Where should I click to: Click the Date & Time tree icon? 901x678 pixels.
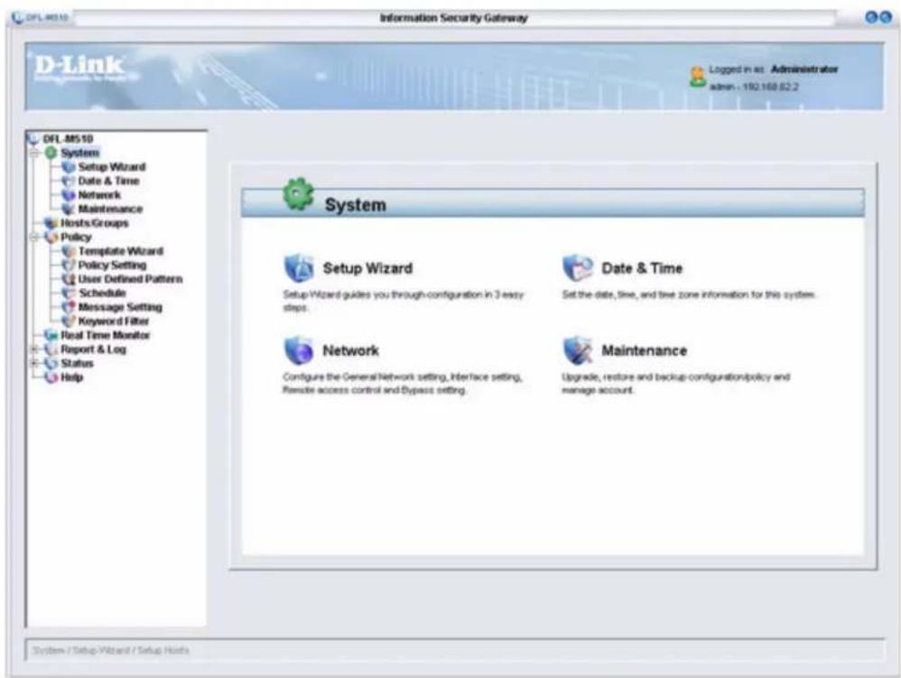(x=69, y=181)
